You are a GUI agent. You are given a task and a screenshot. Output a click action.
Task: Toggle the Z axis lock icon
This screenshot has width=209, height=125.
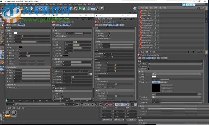point(46,9)
